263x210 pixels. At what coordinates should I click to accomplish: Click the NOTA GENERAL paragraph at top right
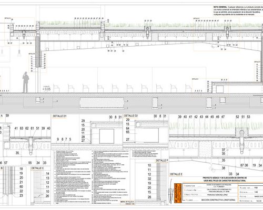coord(238,11)
